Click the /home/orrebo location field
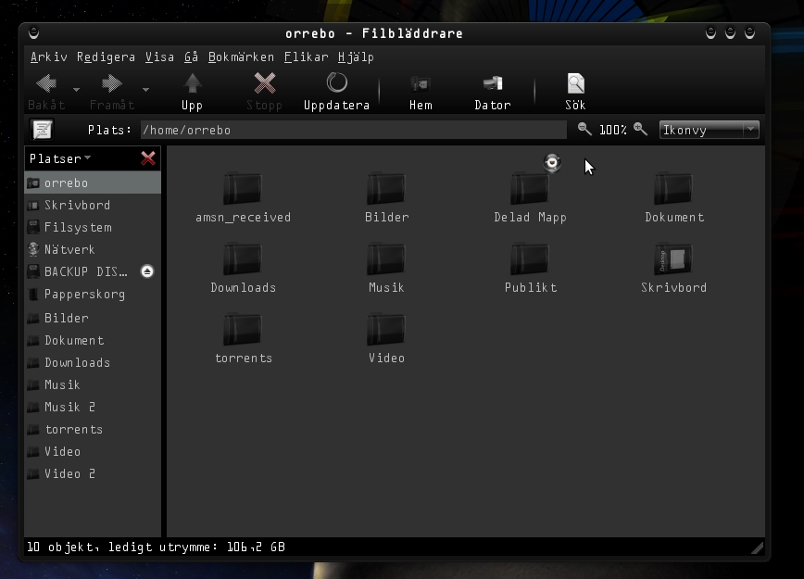 tap(354, 130)
